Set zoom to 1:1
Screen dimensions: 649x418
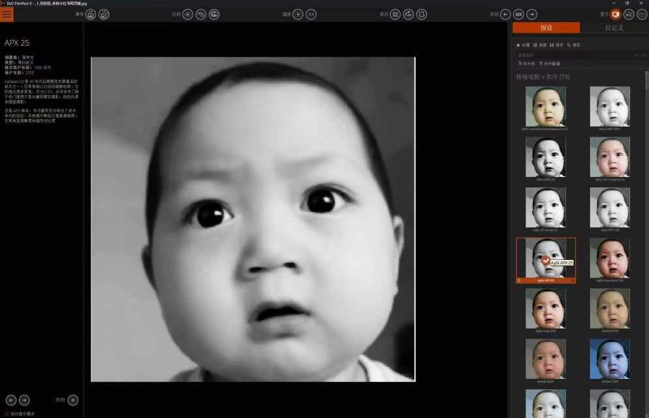311,14
